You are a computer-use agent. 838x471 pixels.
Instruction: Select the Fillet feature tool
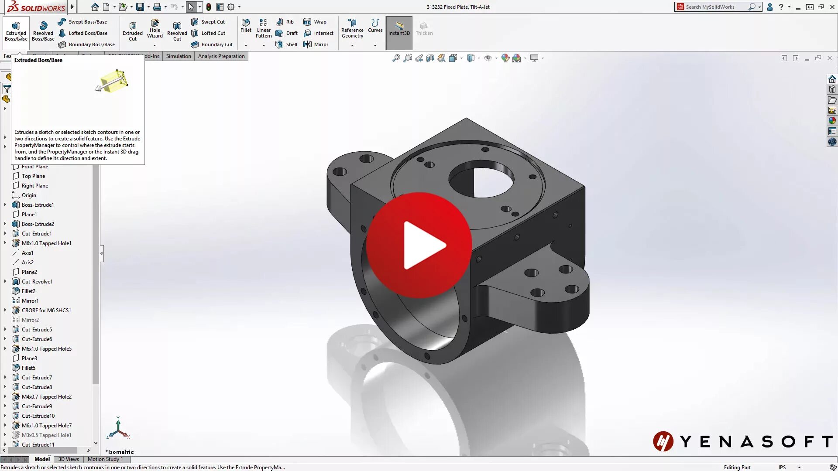(x=245, y=27)
